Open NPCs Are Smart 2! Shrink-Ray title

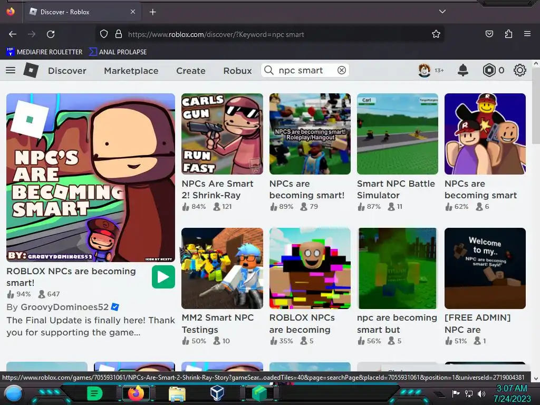point(218,189)
